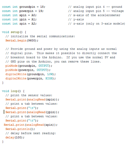
Task: Click digitalWrite(groundpin, LOW) statement
Action: (30, 74)
